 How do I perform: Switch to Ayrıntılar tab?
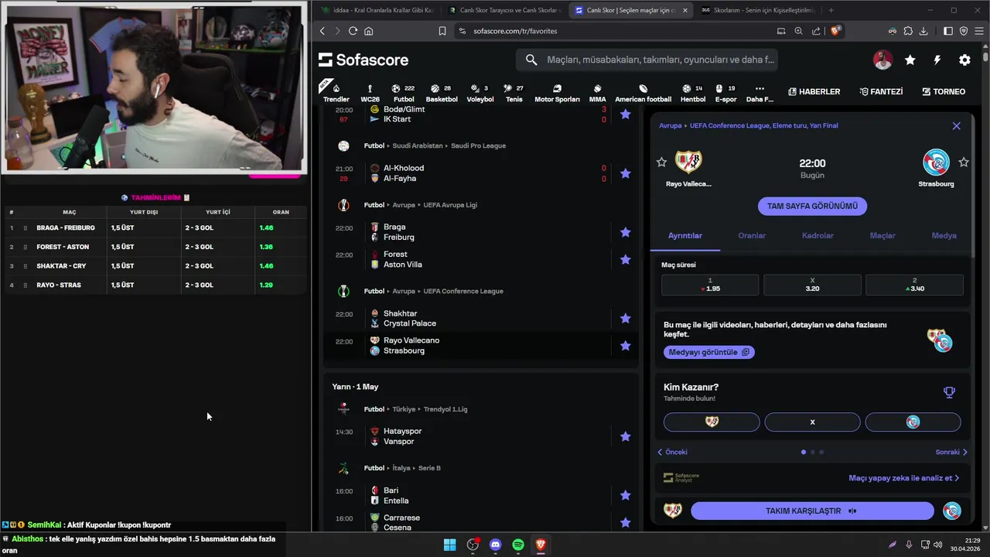click(x=685, y=235)
